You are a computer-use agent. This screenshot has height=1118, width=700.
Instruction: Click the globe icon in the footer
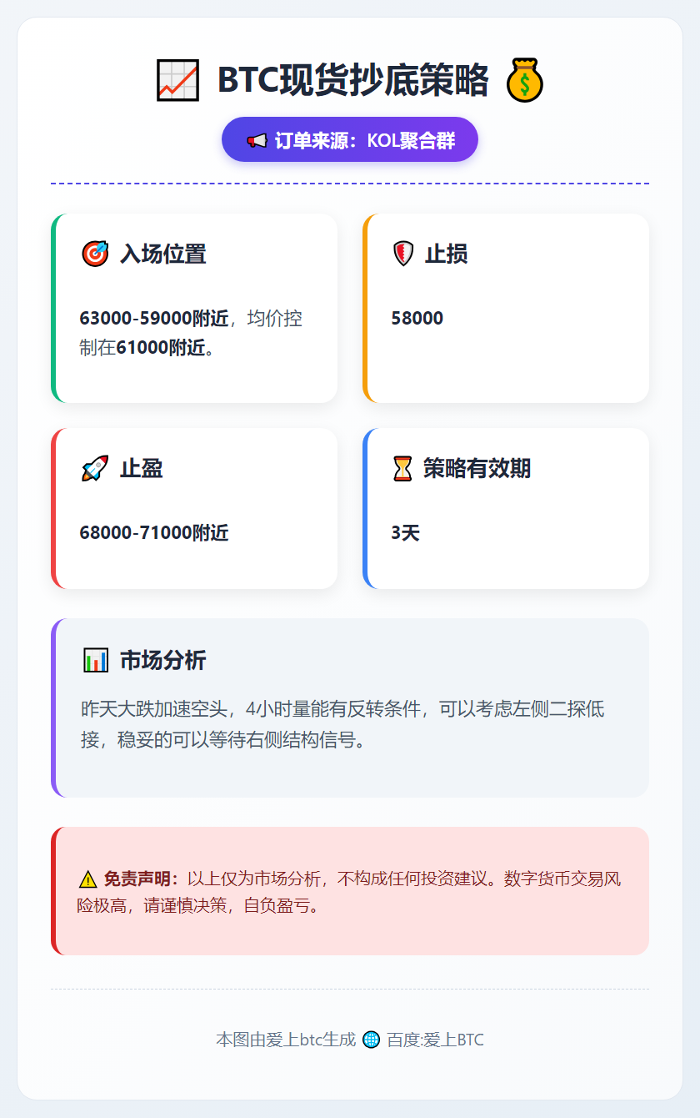tap(372, 1040)
